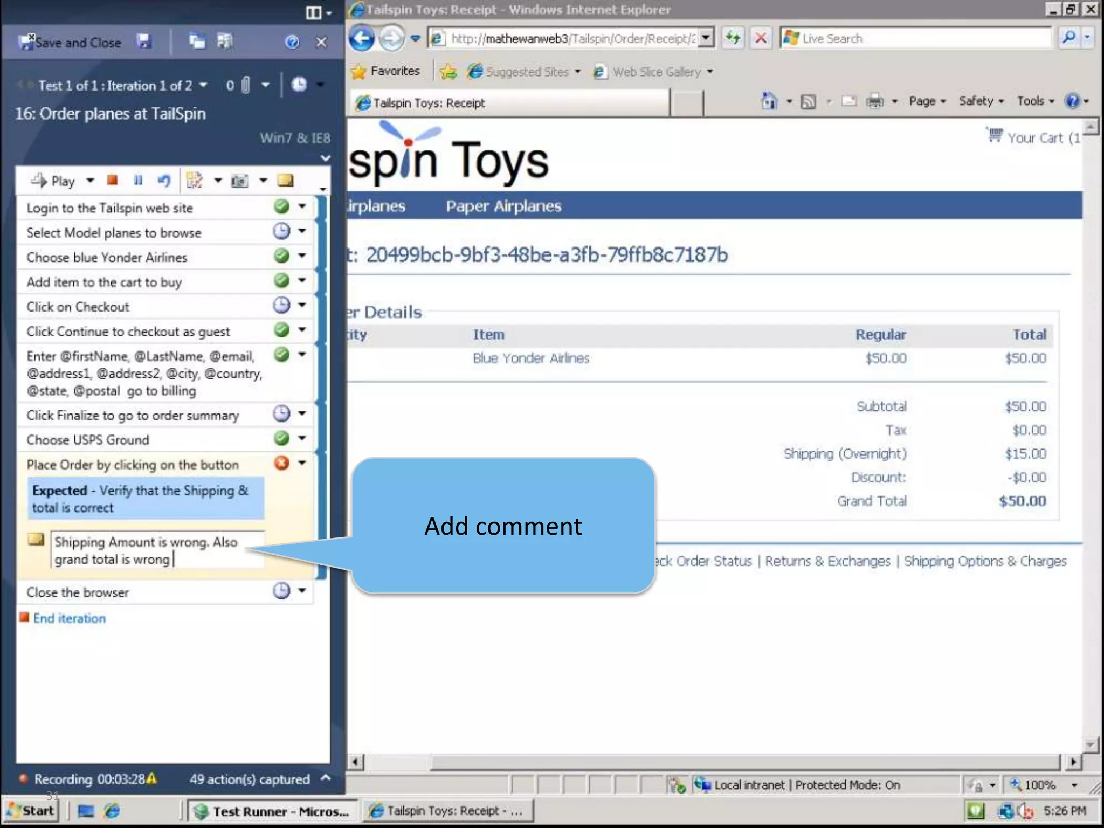Open the Play options dropdown arrow
This screenshot has width=1104, height=828.
pos(90,181)
